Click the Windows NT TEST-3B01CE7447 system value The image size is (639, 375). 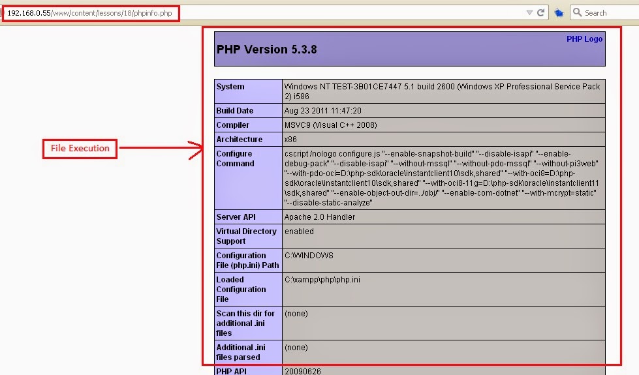click(442, 91)
